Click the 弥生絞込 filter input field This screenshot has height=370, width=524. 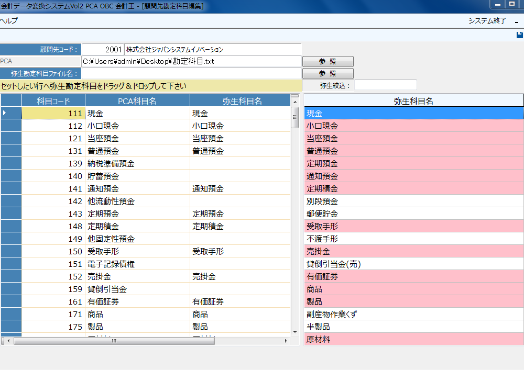click(385, 85)
